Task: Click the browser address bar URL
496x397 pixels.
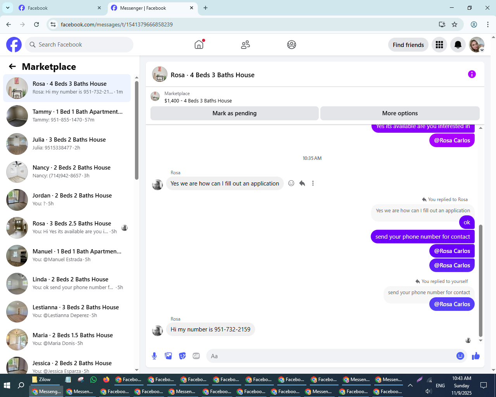Action: click(117, 24)
